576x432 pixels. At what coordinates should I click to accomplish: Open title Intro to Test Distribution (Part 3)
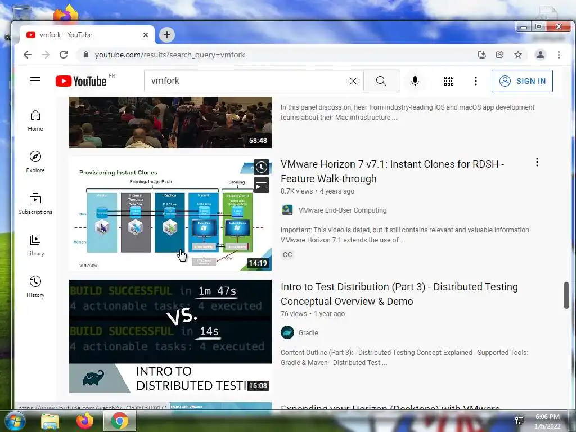[399, 294]
